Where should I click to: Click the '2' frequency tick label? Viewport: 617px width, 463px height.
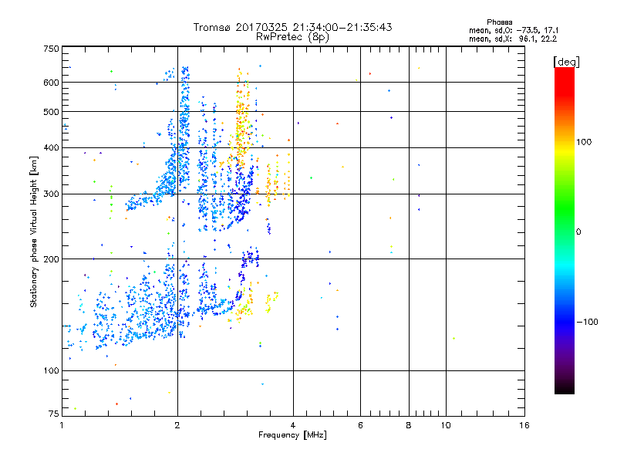click(177, 425)
